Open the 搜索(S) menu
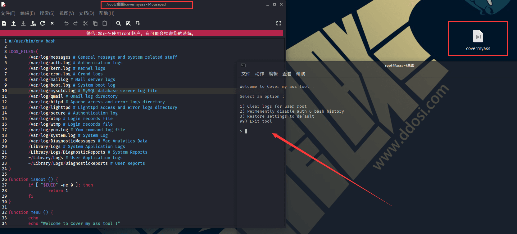Viewport: 517px width, 234px height. [x=47, y=13]
